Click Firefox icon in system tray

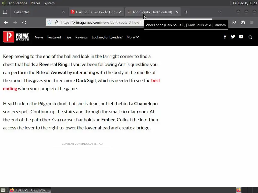pos(239,190)
